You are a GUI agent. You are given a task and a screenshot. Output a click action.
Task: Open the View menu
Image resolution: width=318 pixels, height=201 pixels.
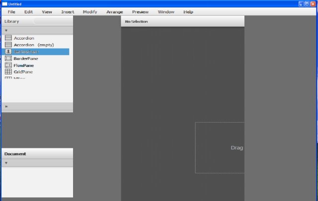47,12
